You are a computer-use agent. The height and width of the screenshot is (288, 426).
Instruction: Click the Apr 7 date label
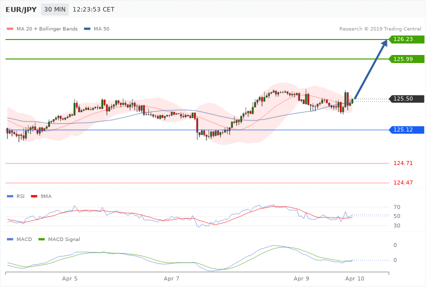click(x=171, y=278)
